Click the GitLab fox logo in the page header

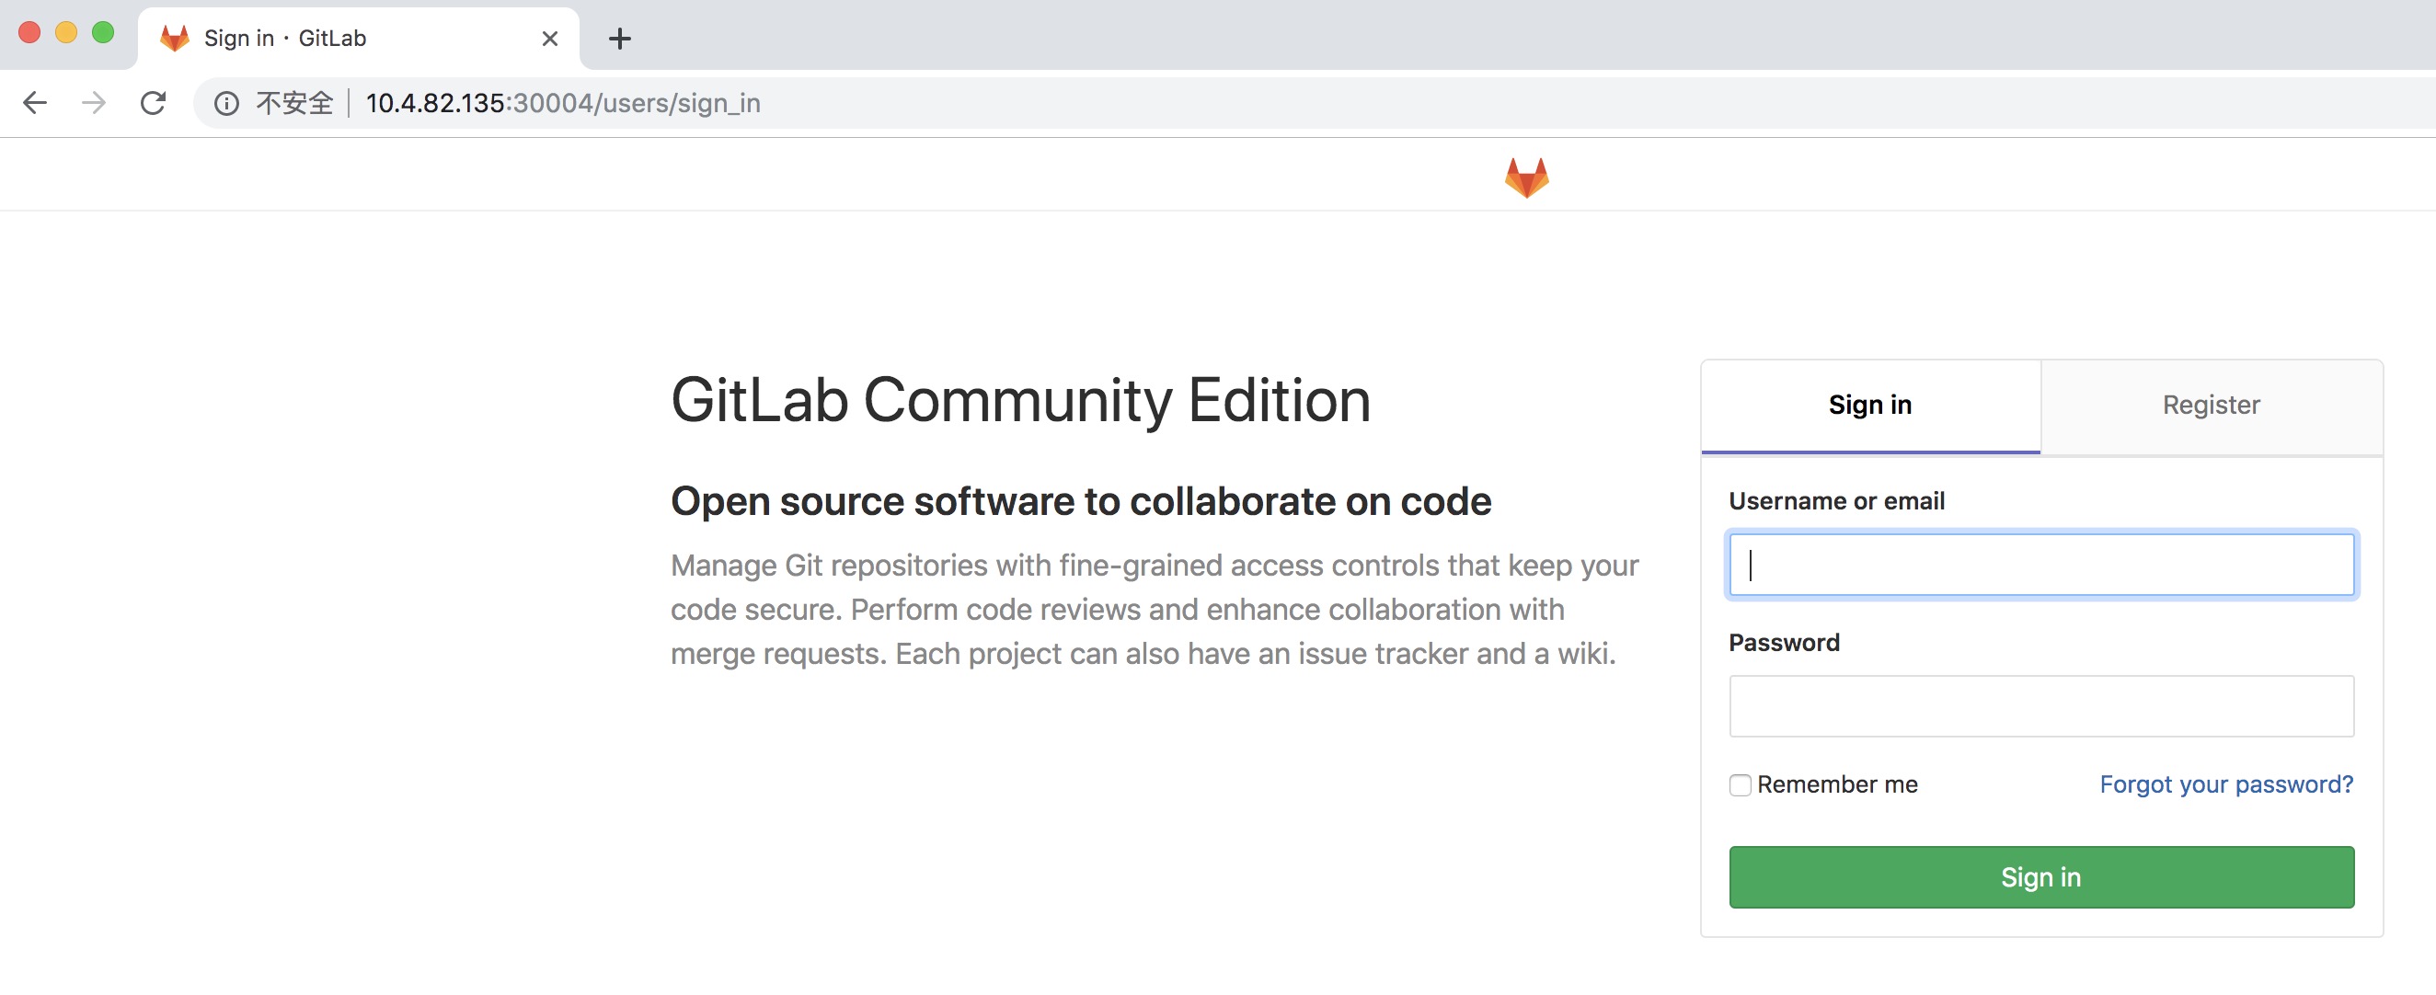point(1526,177)
